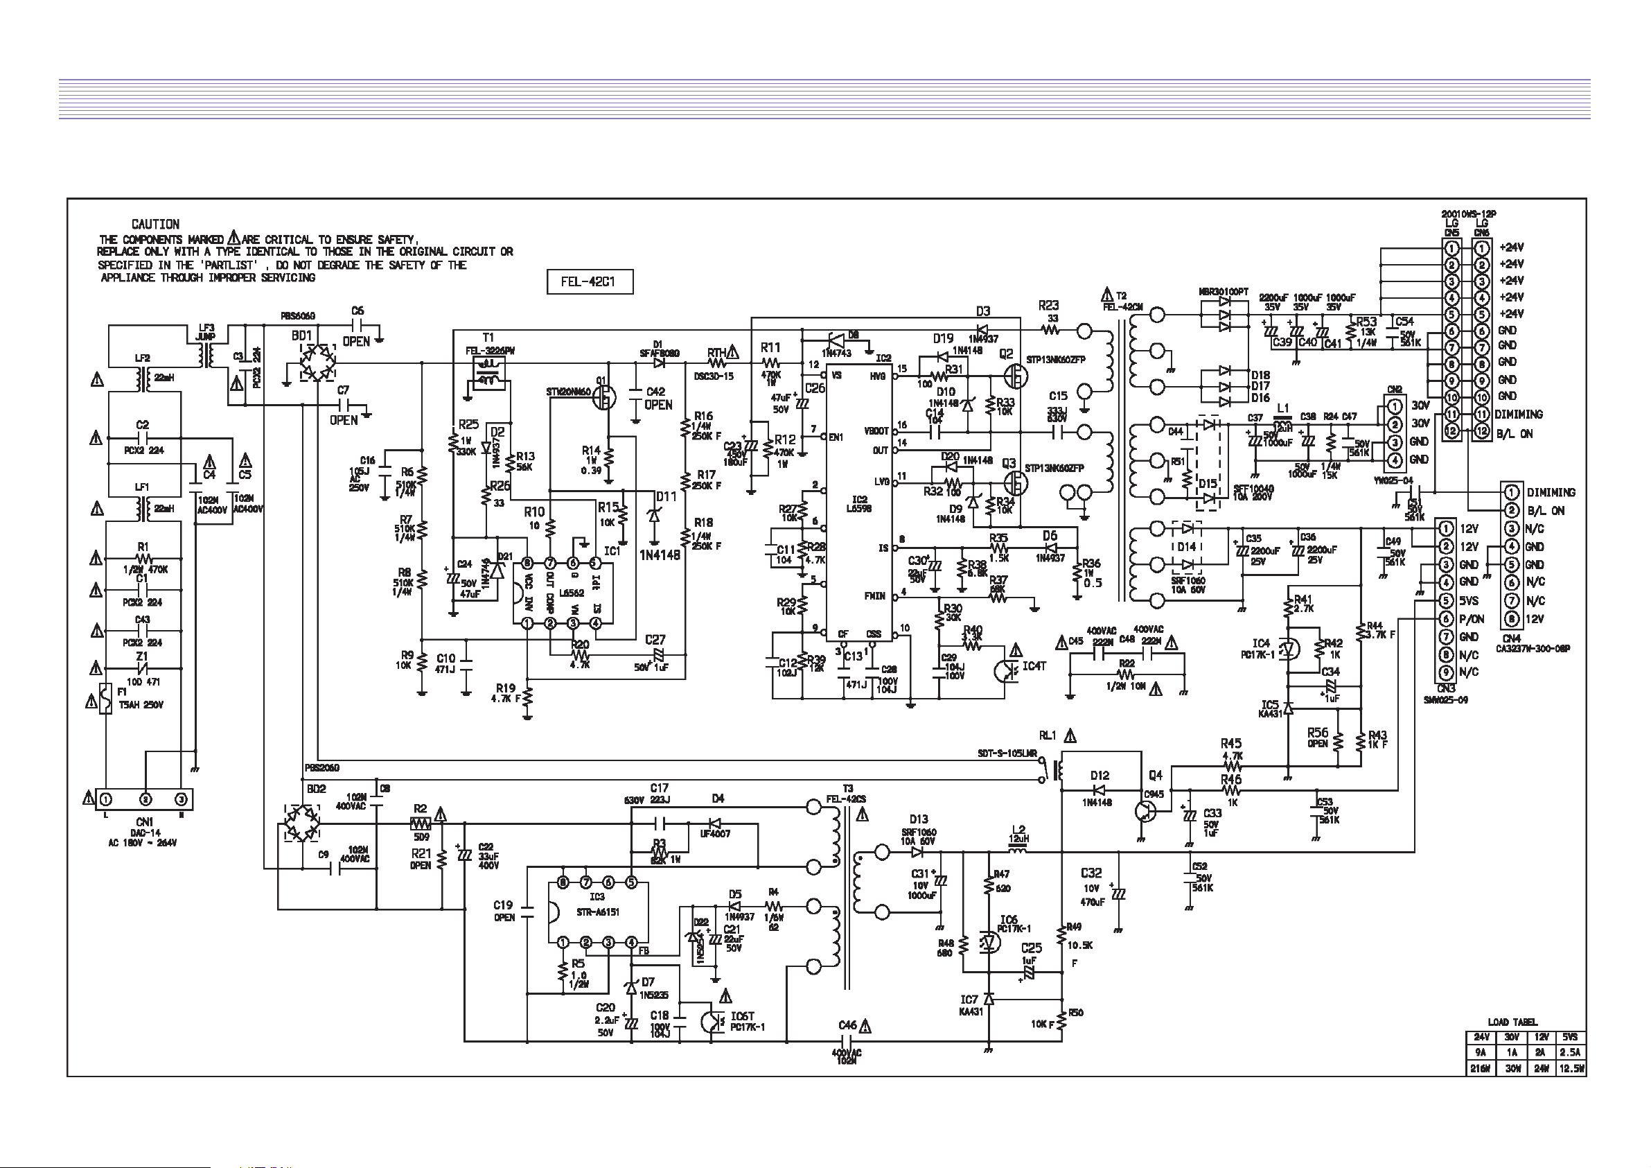
Task: Click the 20010WS-12P connector label
Action: (1468, 214)
